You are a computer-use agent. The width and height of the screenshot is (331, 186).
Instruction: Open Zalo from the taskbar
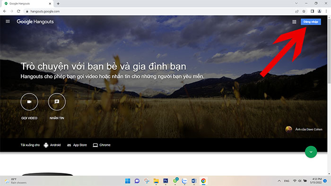[184, 181]
